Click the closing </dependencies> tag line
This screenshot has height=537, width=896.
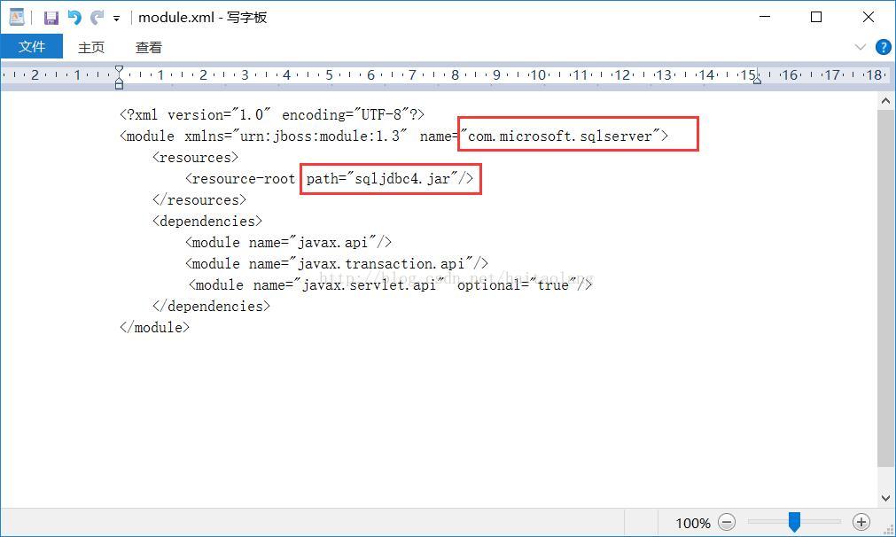tap(211, 307)
